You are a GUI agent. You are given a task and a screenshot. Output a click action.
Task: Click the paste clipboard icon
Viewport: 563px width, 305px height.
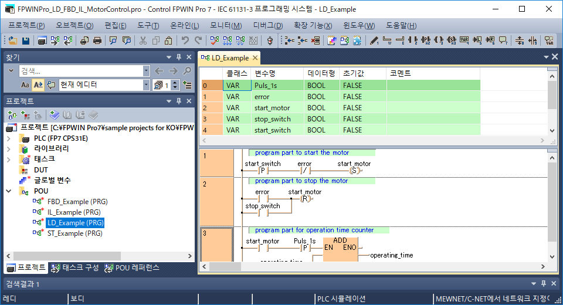point(168,40)
